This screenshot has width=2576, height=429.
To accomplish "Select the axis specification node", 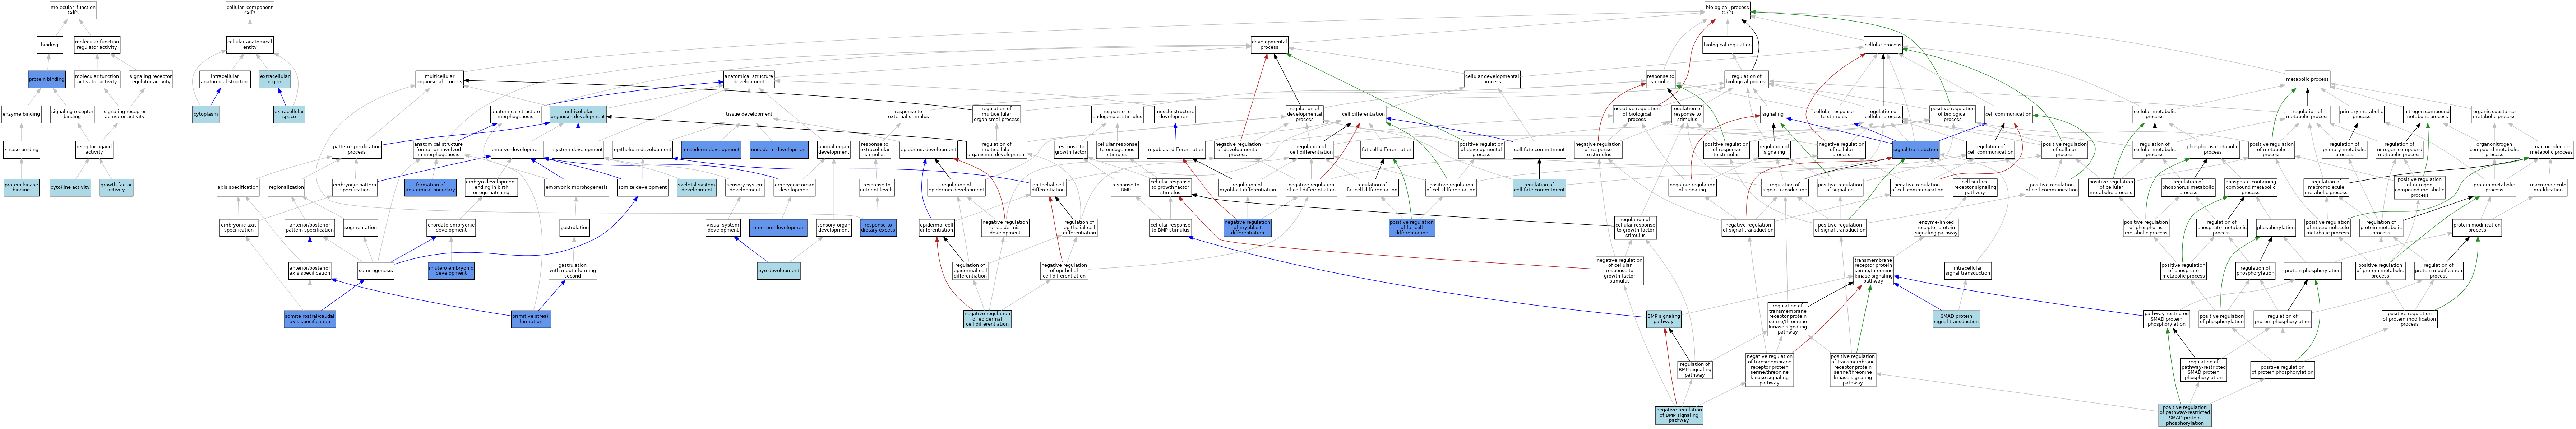I will [x=238, y=187].
